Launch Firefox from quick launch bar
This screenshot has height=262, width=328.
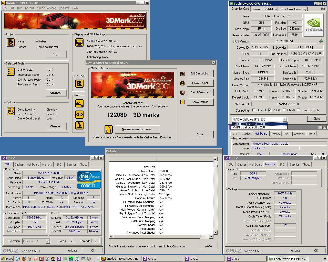click(24, 259)
